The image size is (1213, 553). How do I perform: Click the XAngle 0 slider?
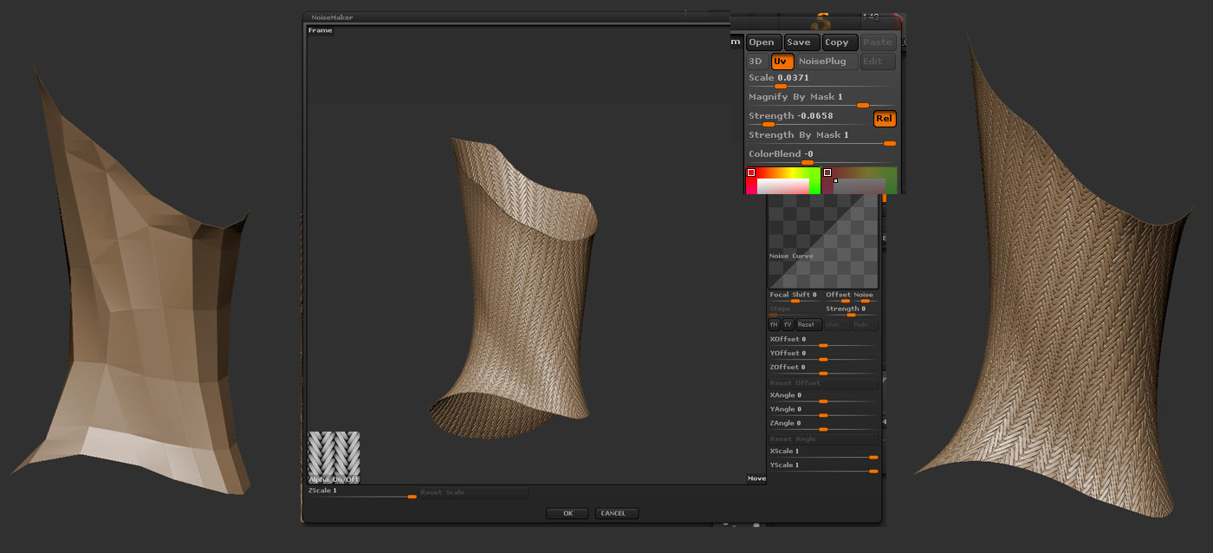click(823, 397)
